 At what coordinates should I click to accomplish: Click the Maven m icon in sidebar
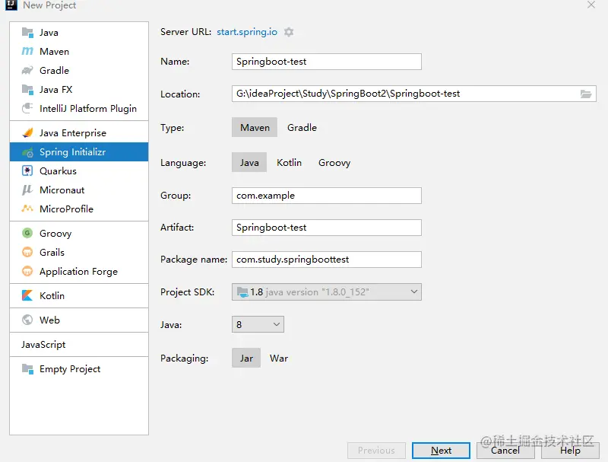coord(27,51)
